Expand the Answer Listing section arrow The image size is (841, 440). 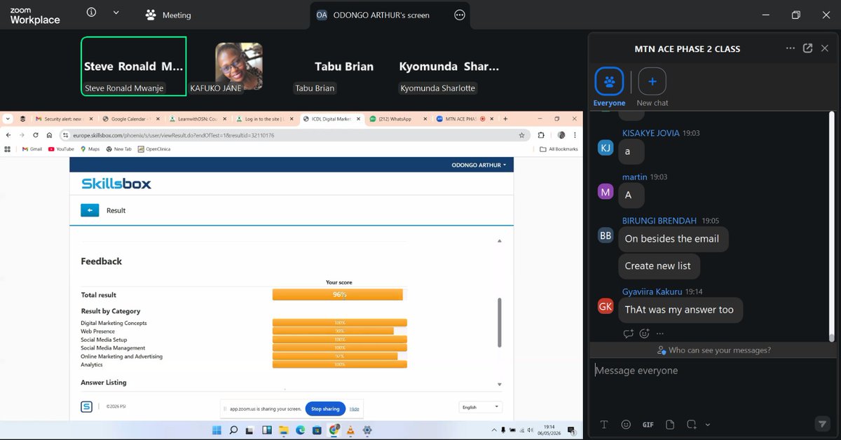[500, 385]
